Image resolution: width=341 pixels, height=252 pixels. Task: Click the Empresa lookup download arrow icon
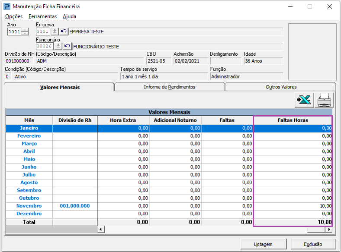[55, 31]
